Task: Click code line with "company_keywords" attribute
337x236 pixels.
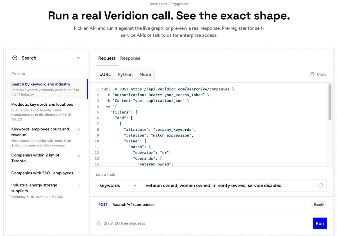Action: point(160,130)
